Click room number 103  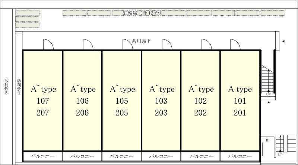161,101
